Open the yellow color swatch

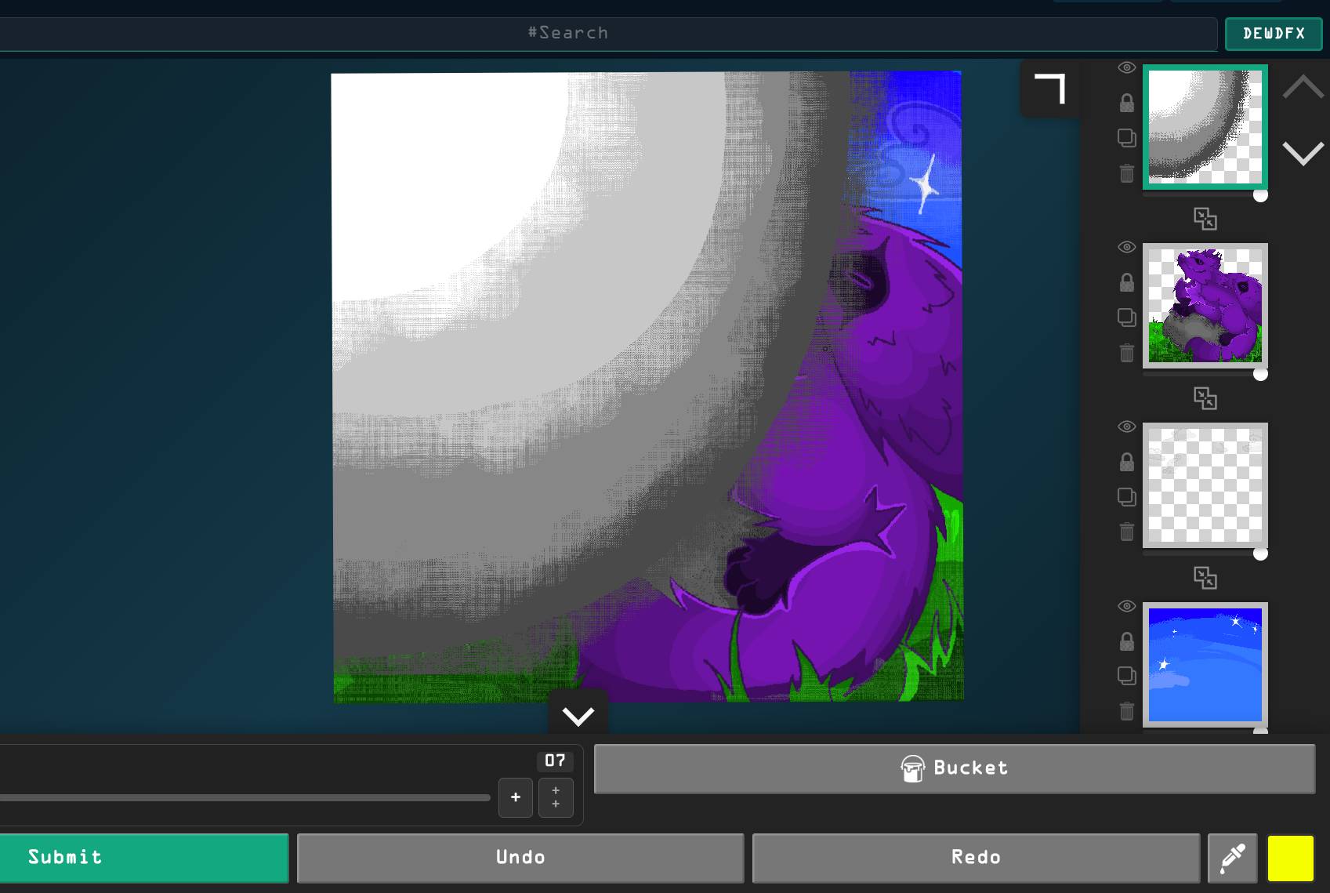(1291, 859)
